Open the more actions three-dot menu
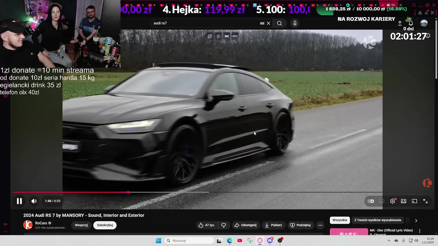Viewport: 438px width, 246px height. (x=320, y=225)
